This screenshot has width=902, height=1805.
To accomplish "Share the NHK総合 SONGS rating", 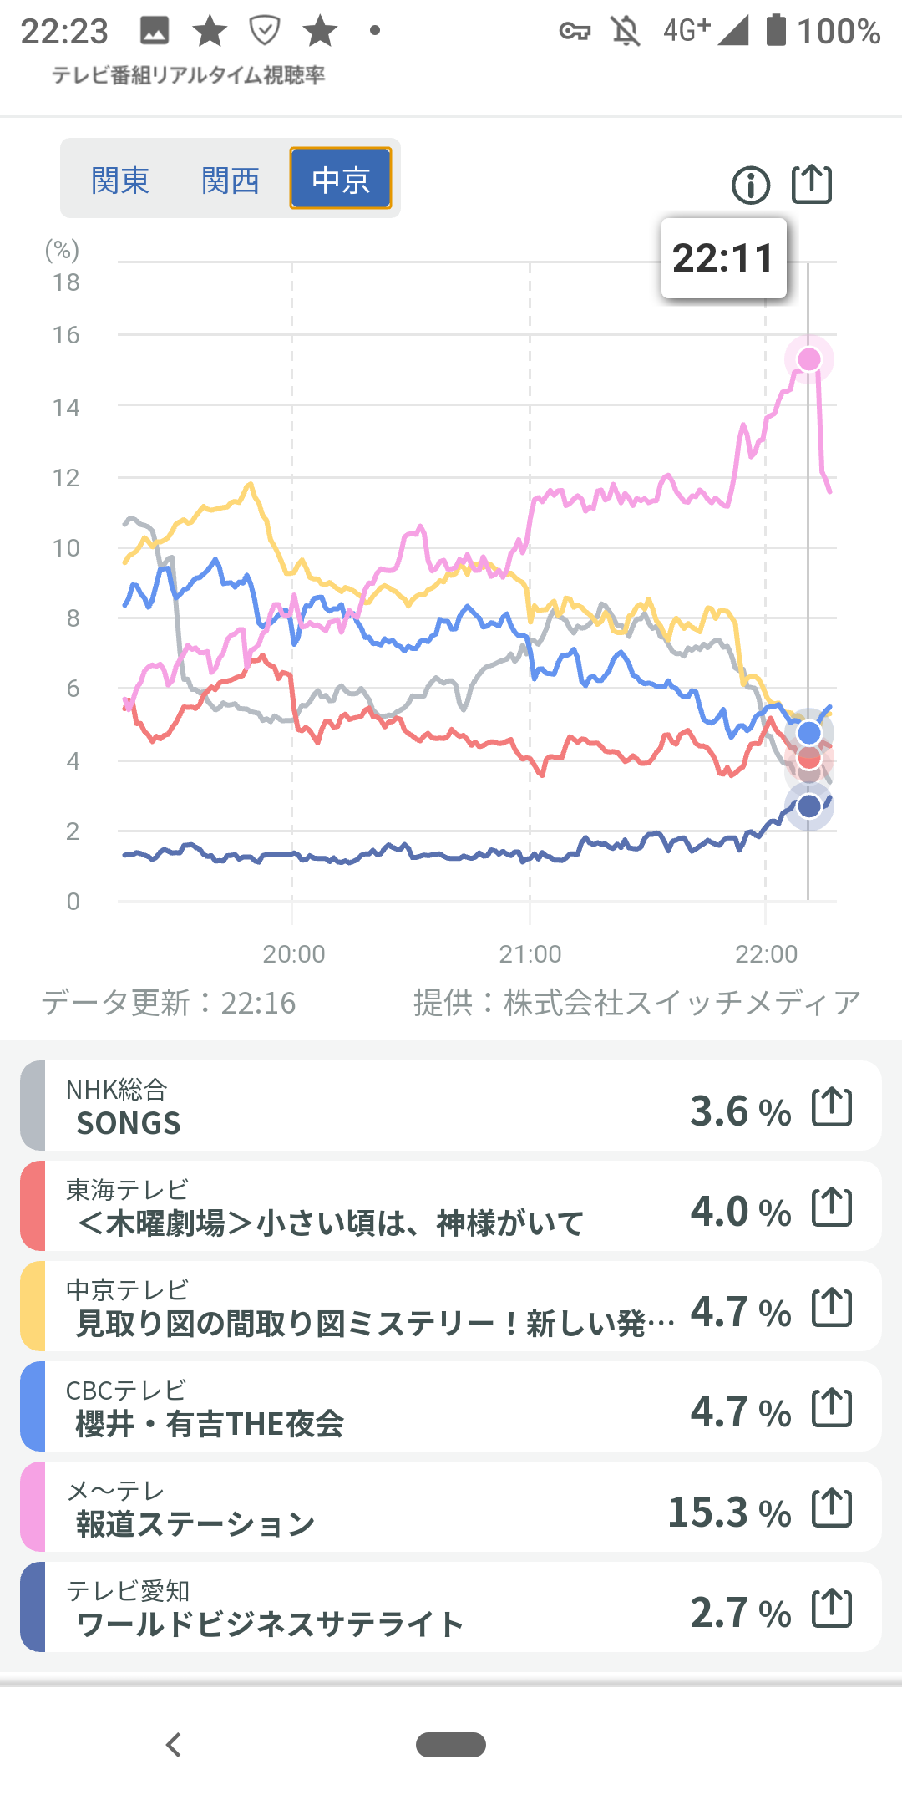I will coord(832,1107).
